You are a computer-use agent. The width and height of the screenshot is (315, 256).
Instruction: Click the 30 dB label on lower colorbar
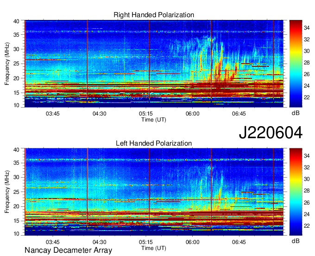(307, 179)
